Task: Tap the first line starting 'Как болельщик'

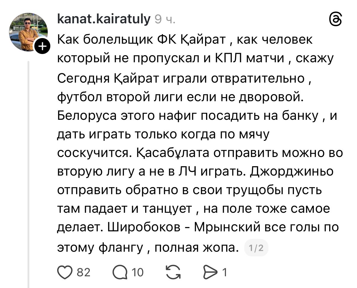Action: pyautogui.click(x=185, y=40)
